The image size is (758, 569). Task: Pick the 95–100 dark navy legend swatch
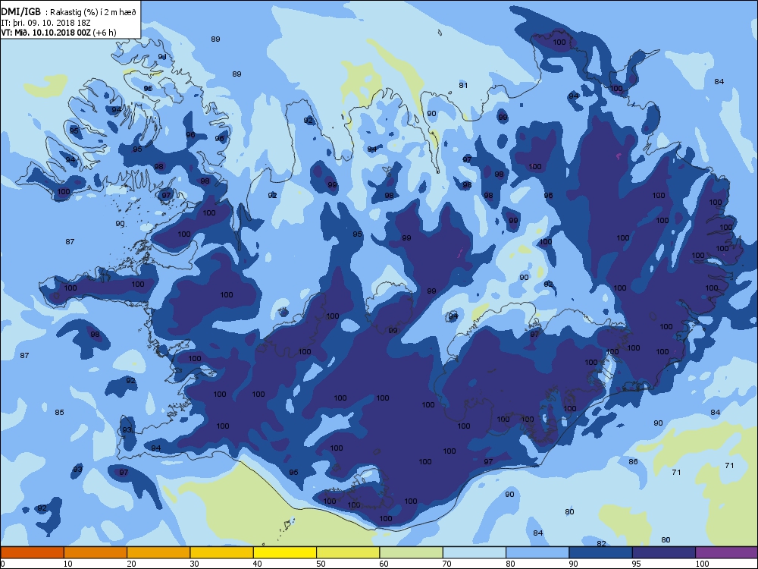[x=664, y=552]
